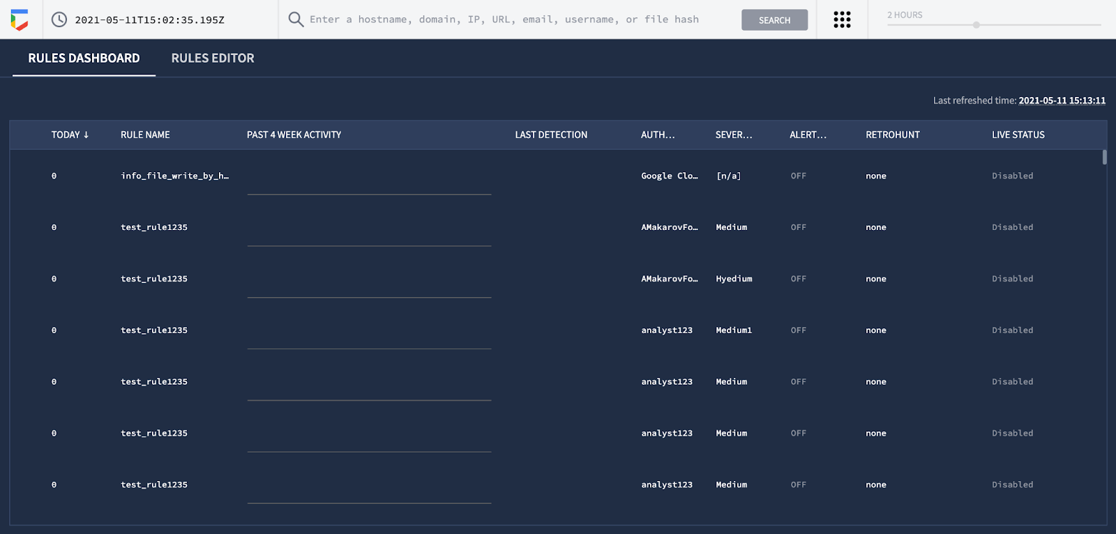The image size is (1116, 534).
Task: Open rule info_file_write_by_h…
Action: point(175,176)
